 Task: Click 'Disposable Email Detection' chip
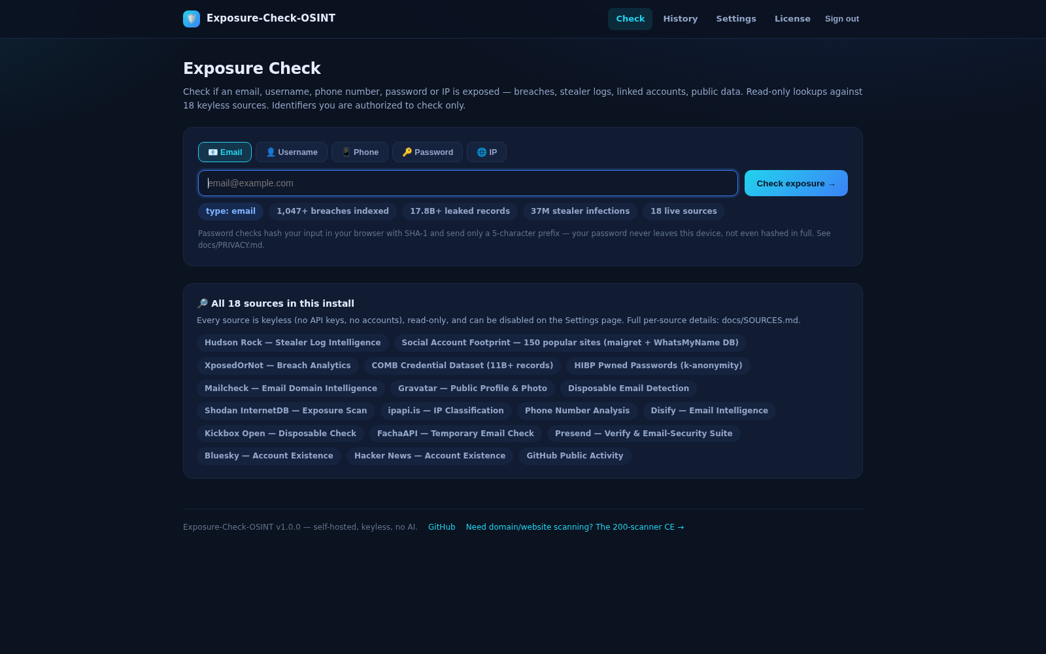[628, 388]
